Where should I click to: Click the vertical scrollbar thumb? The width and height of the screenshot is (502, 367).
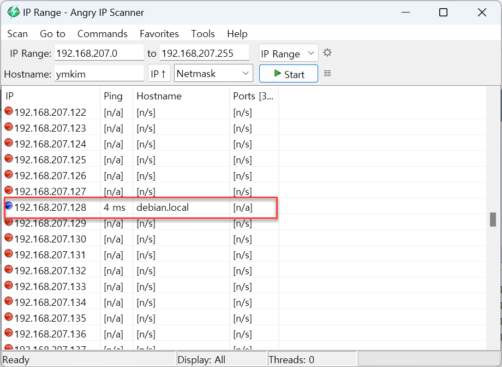[x=493, y=220]
